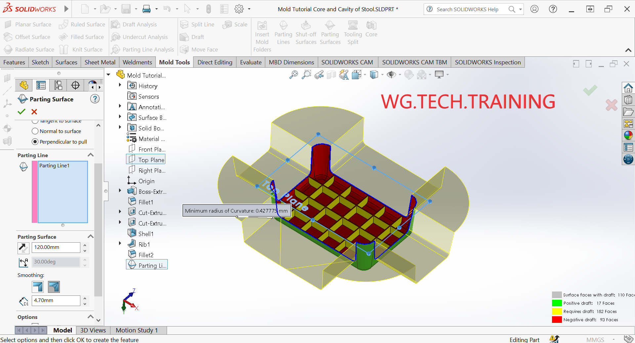This screenshot has width=635, height=343.
Task: Switch to the Direct Editing tab
Action: click(215, 62)
